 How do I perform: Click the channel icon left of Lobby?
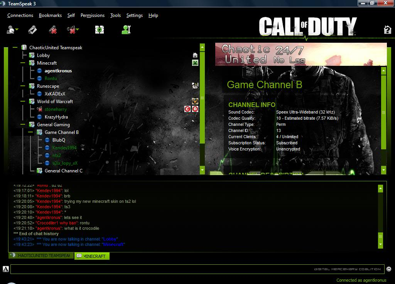(x=32, y=55)
